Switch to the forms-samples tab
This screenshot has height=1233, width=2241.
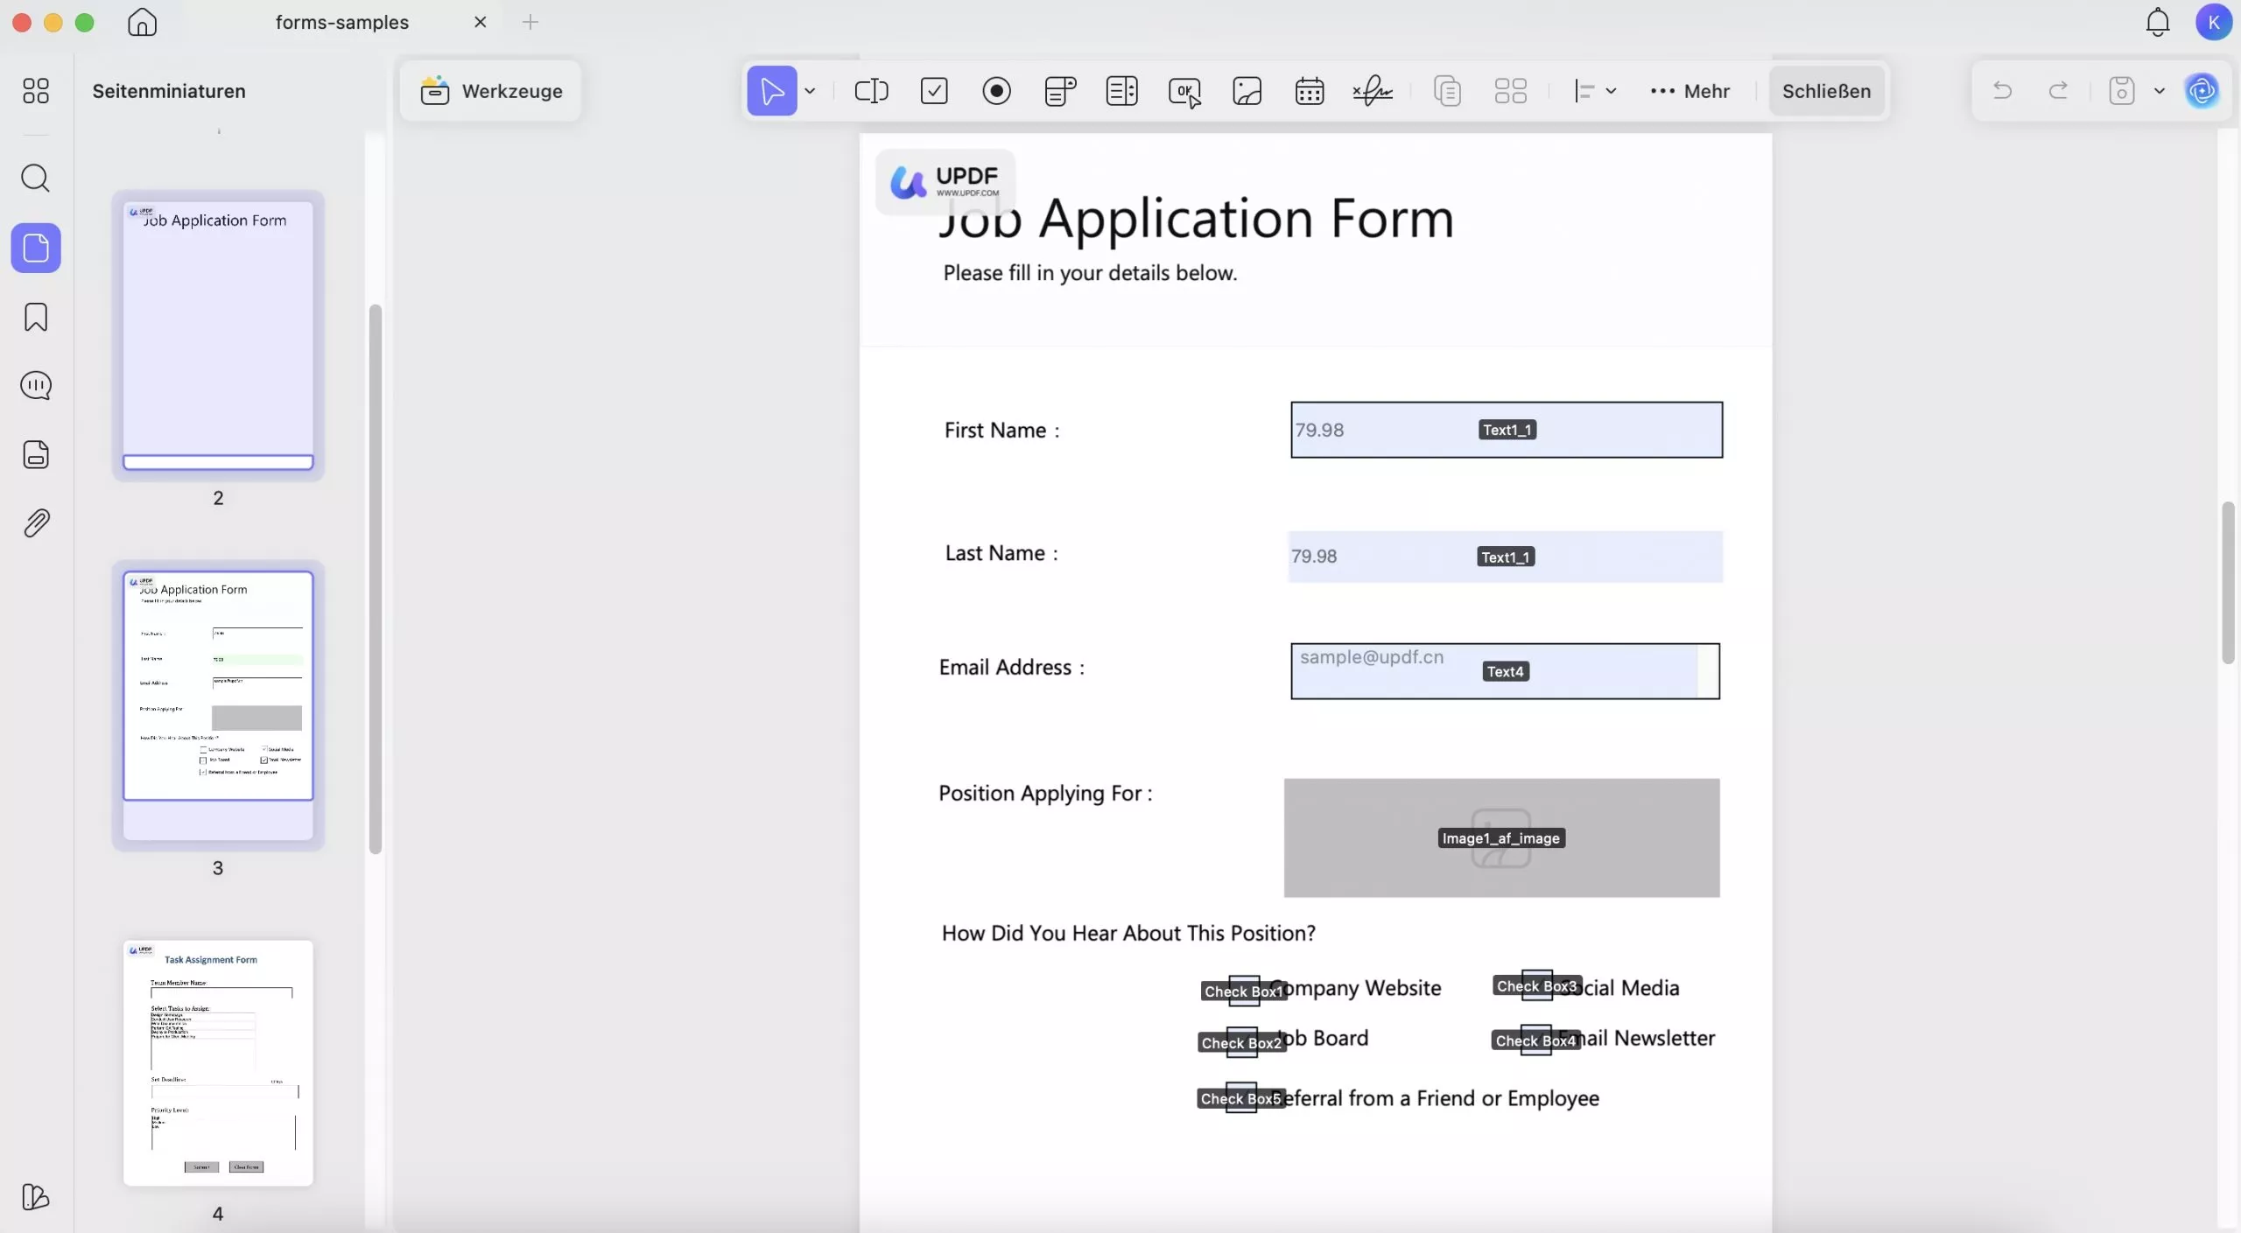[x=343, y=22]
